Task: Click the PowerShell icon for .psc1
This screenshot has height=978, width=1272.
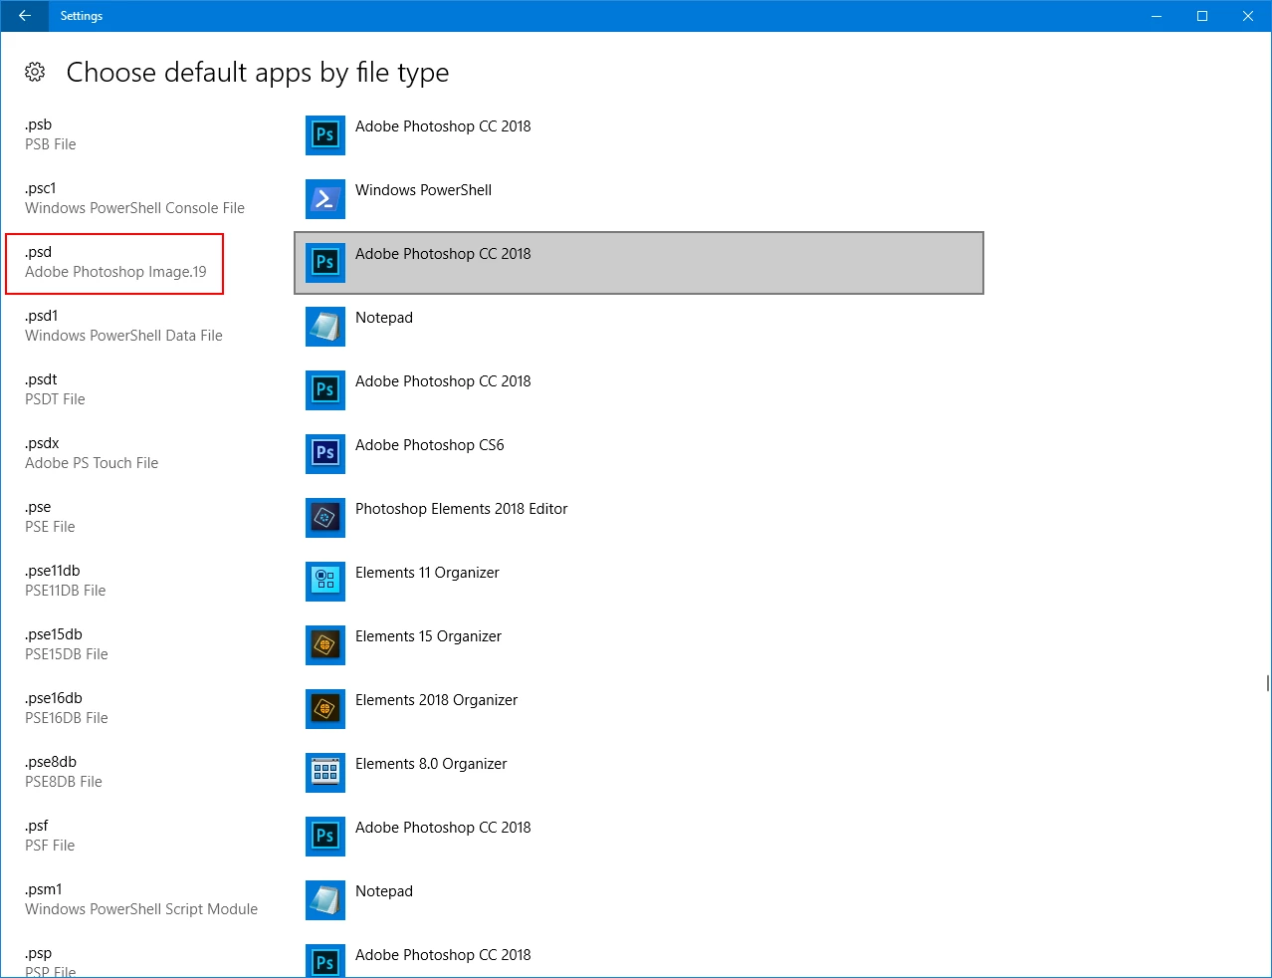Action: (x=325, y=199)
